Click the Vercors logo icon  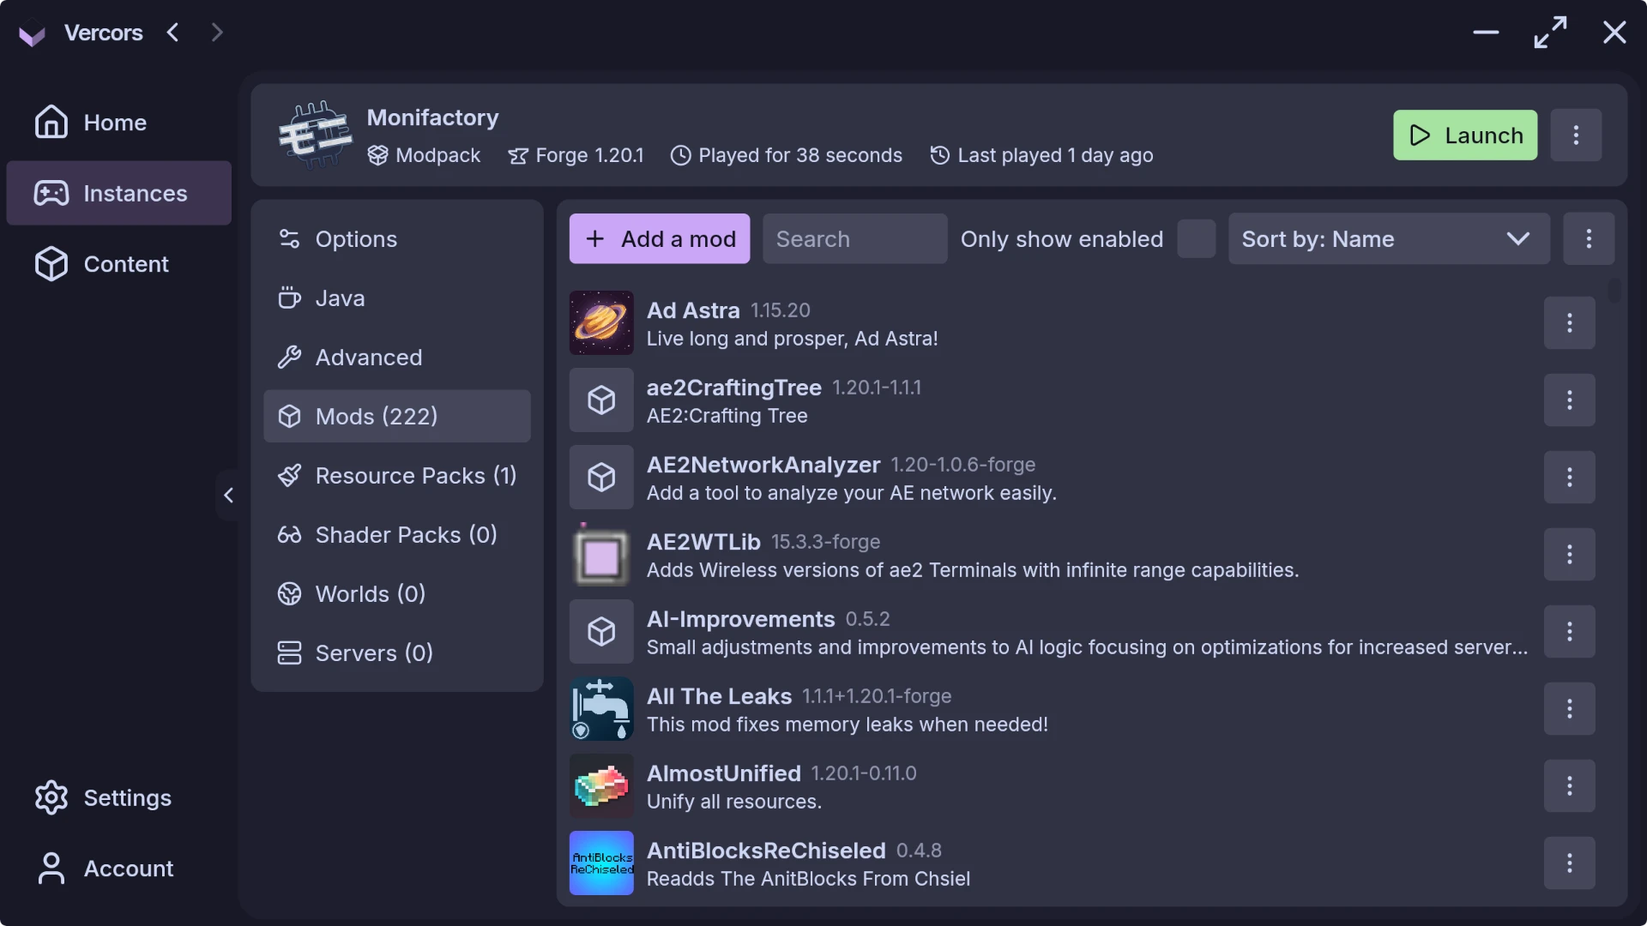(32, 33)
